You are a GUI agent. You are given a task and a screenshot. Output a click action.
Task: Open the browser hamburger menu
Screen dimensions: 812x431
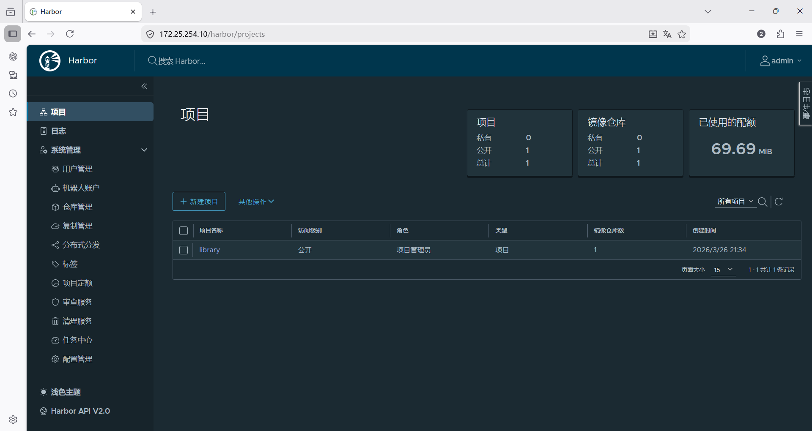[799, 34]
